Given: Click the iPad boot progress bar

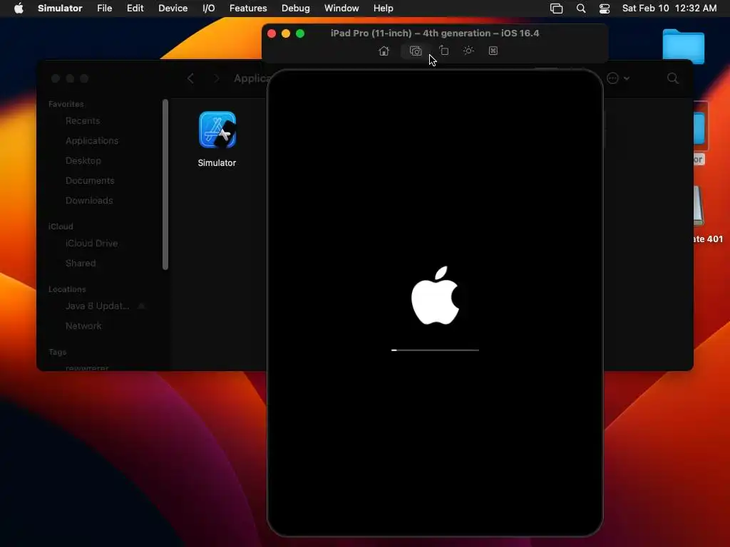Looking at the screenshot, I should [x=435, y=350].
